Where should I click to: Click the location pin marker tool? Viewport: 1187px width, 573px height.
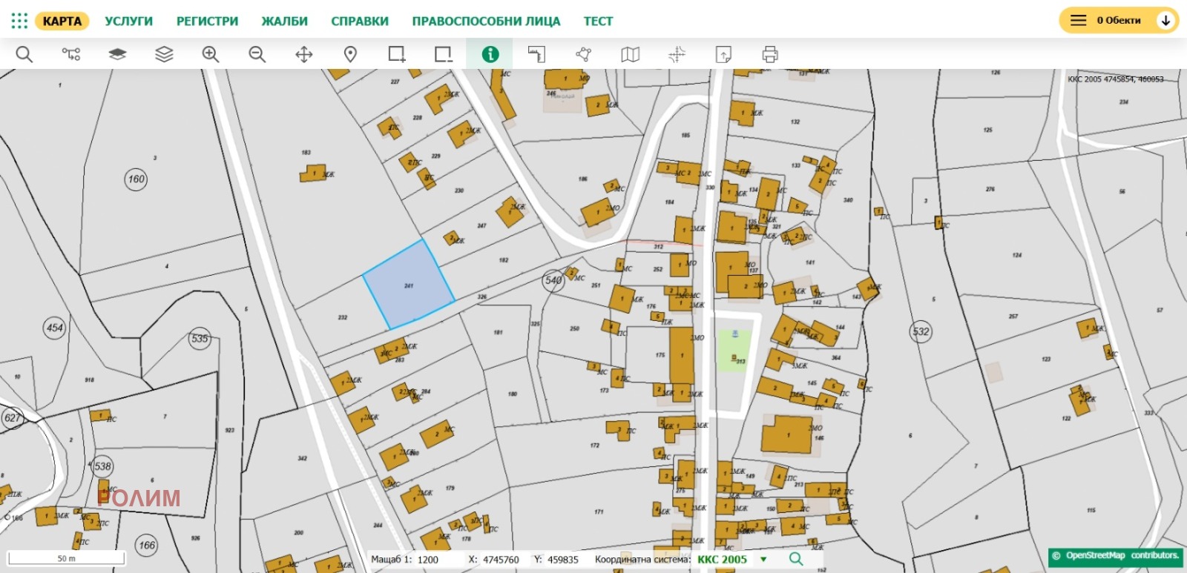point(350,54)
